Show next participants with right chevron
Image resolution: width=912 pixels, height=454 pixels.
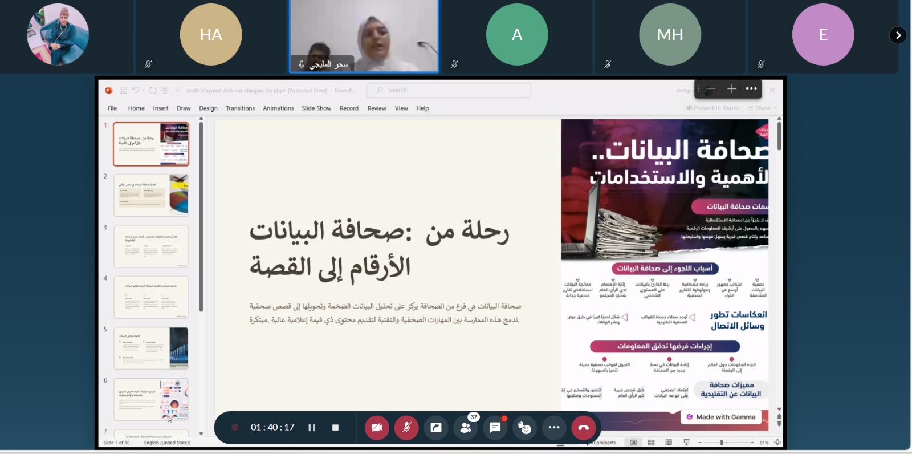tap(898, 35)
